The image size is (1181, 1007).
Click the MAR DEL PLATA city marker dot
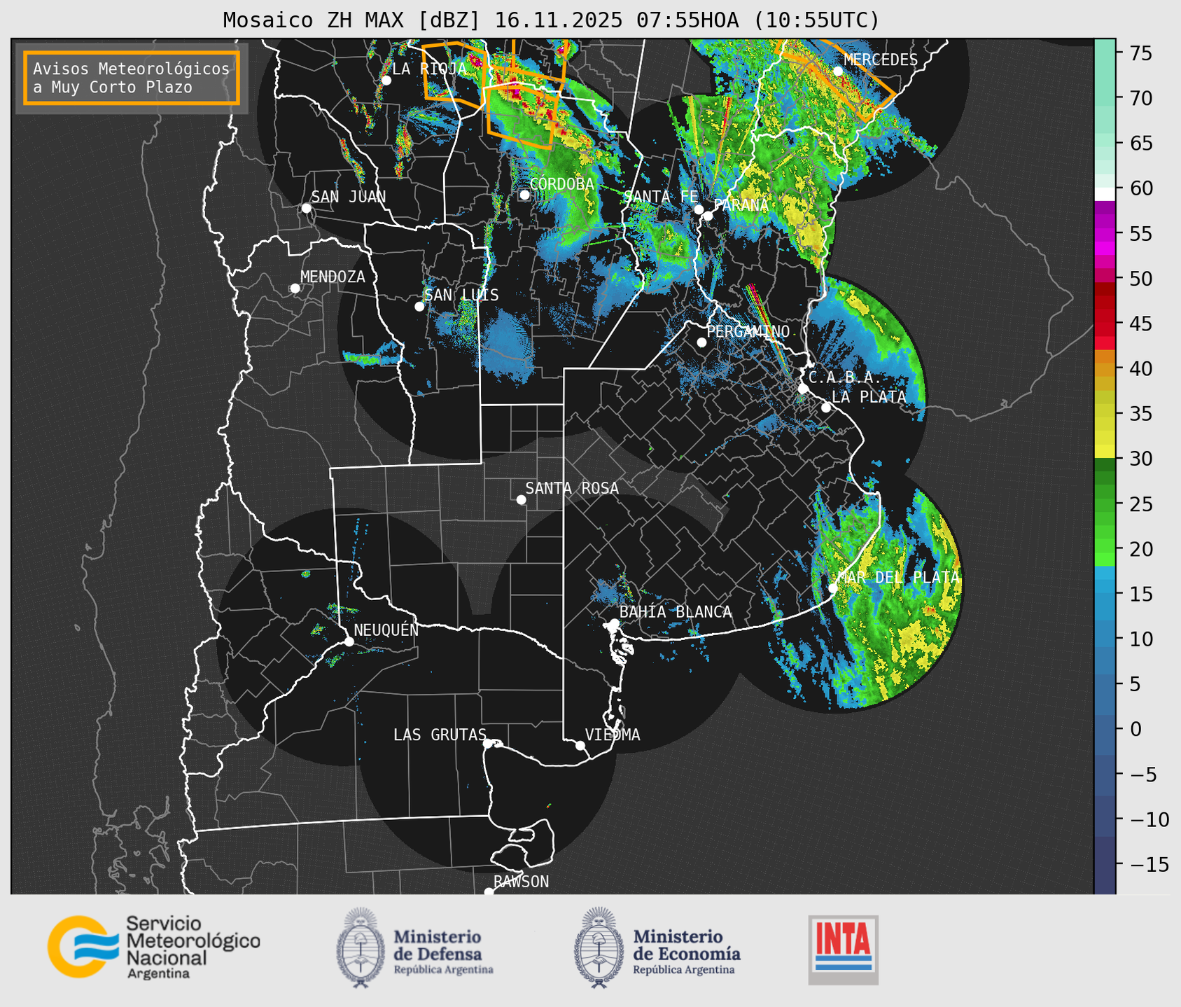point(832,588)
